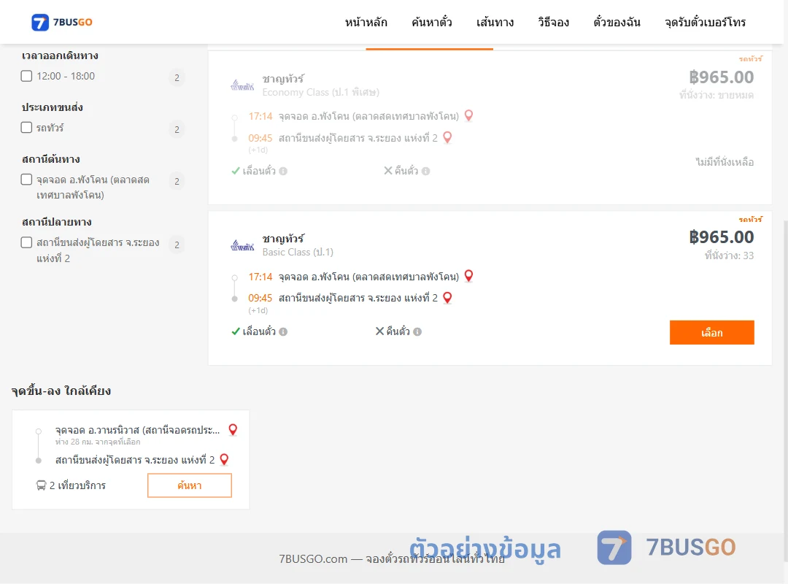Click the ห่าง 28 กม. distance text
The width and height of the screenshot is (788, 584).
pos(98,442)
